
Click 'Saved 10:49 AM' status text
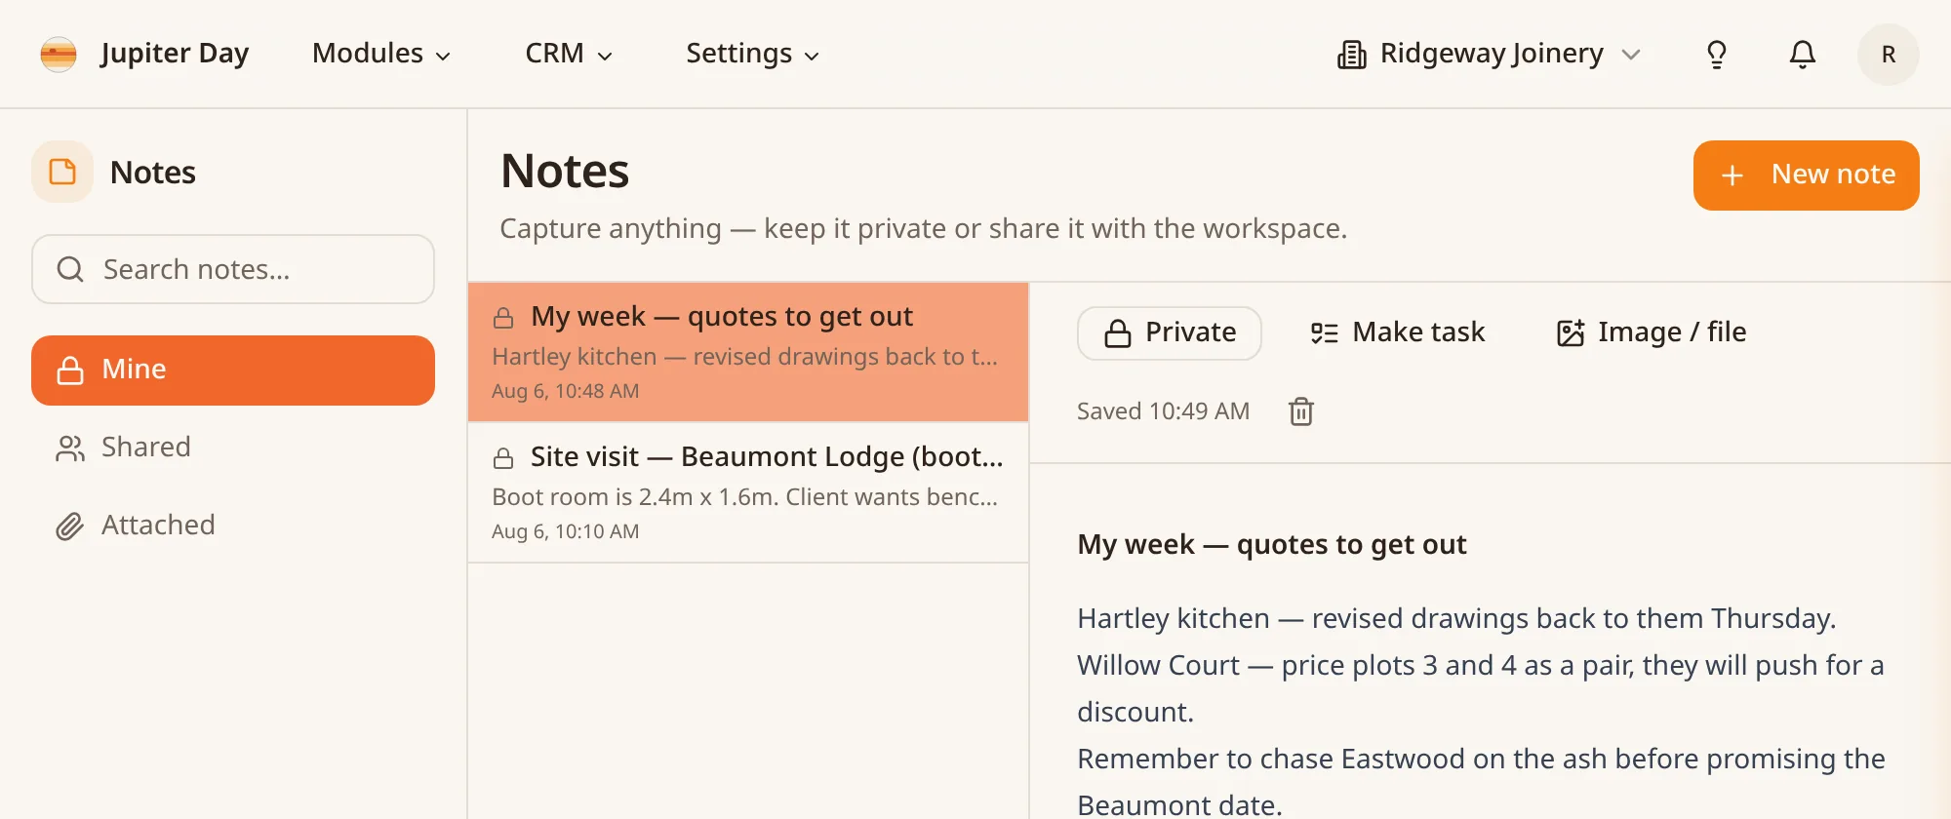[x=1163, y=411]
